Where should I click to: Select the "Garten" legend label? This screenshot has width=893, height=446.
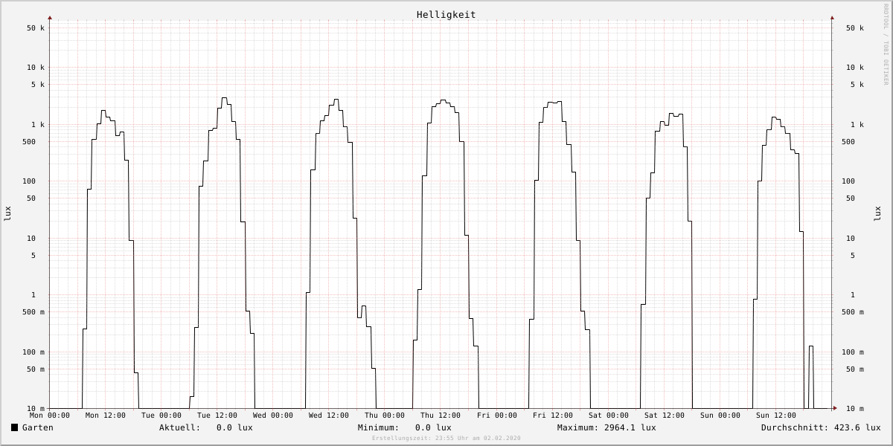click(x=38, y=427)
